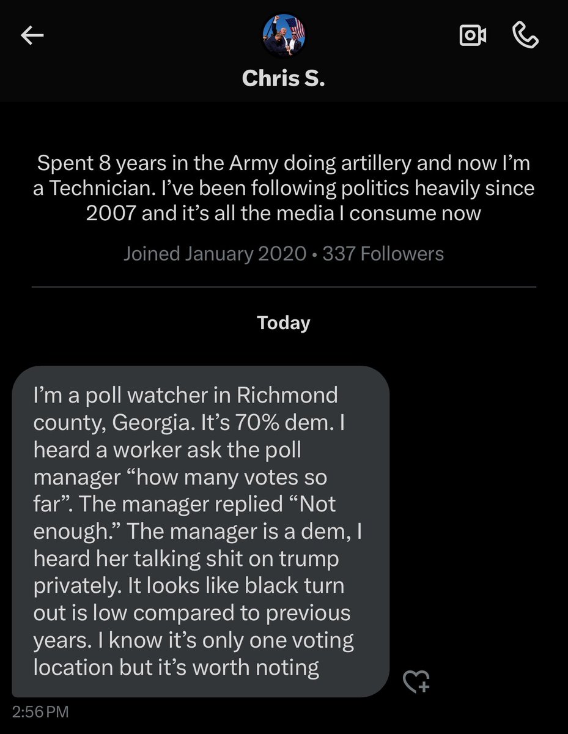
Task: Click the 2:56 PM message timestamp
Action: [40, 712]
